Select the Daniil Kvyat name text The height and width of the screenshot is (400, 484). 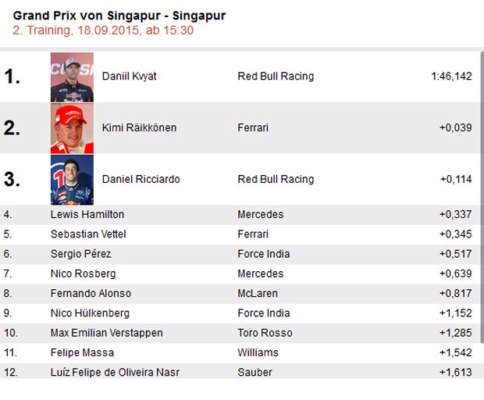tap(129, 77)
